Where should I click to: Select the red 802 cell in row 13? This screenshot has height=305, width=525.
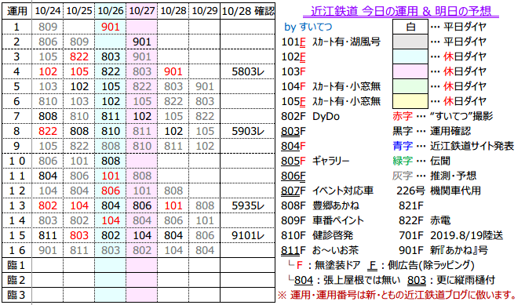[48, 205]
